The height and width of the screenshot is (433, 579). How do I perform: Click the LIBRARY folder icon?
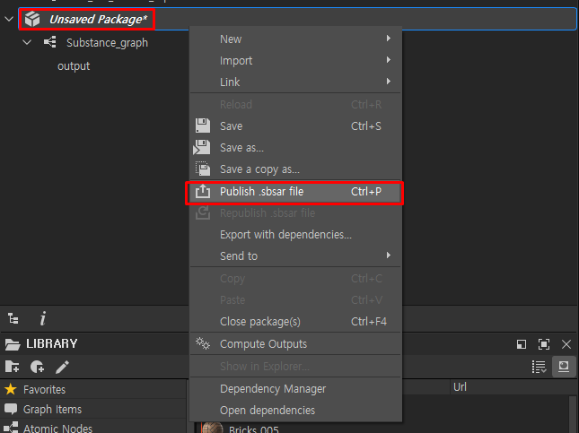(13, 344)
